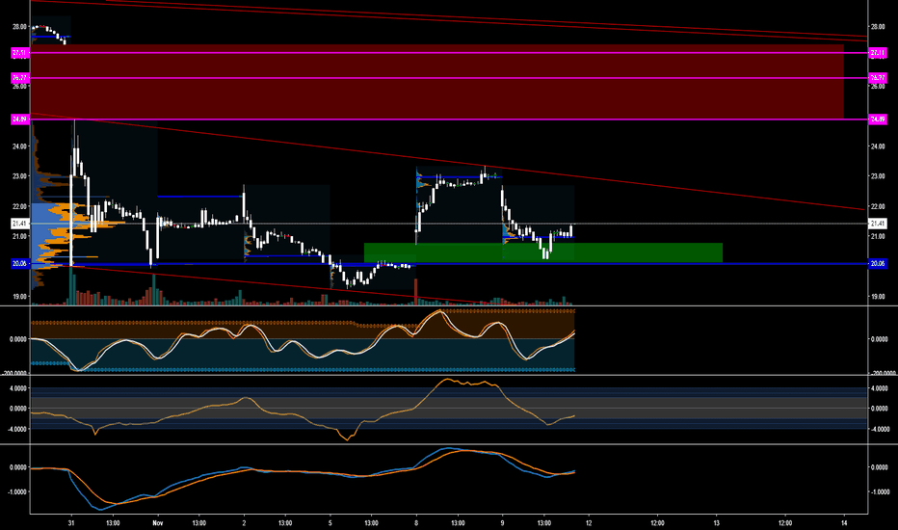Image resolution: width=898 pixels, height=530 pixels.
Task: Click the magenta 26.77 label on the right axis
Action: coord(878,77)
